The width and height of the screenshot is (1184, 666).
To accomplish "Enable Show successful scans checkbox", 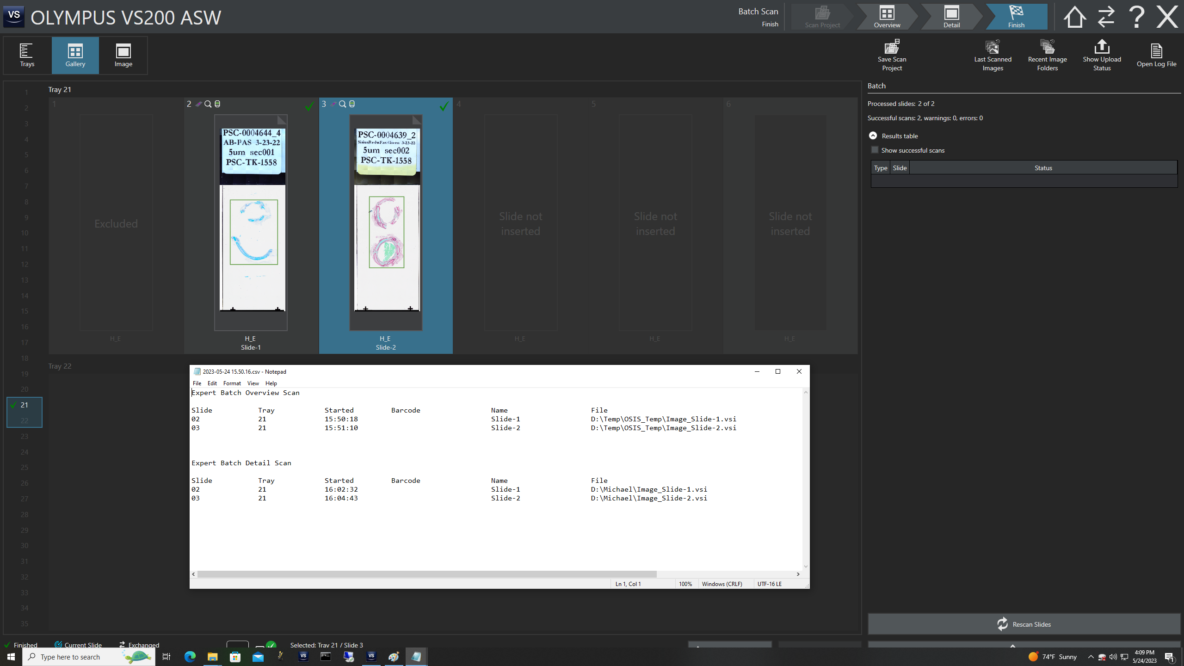I will point(875,150).
